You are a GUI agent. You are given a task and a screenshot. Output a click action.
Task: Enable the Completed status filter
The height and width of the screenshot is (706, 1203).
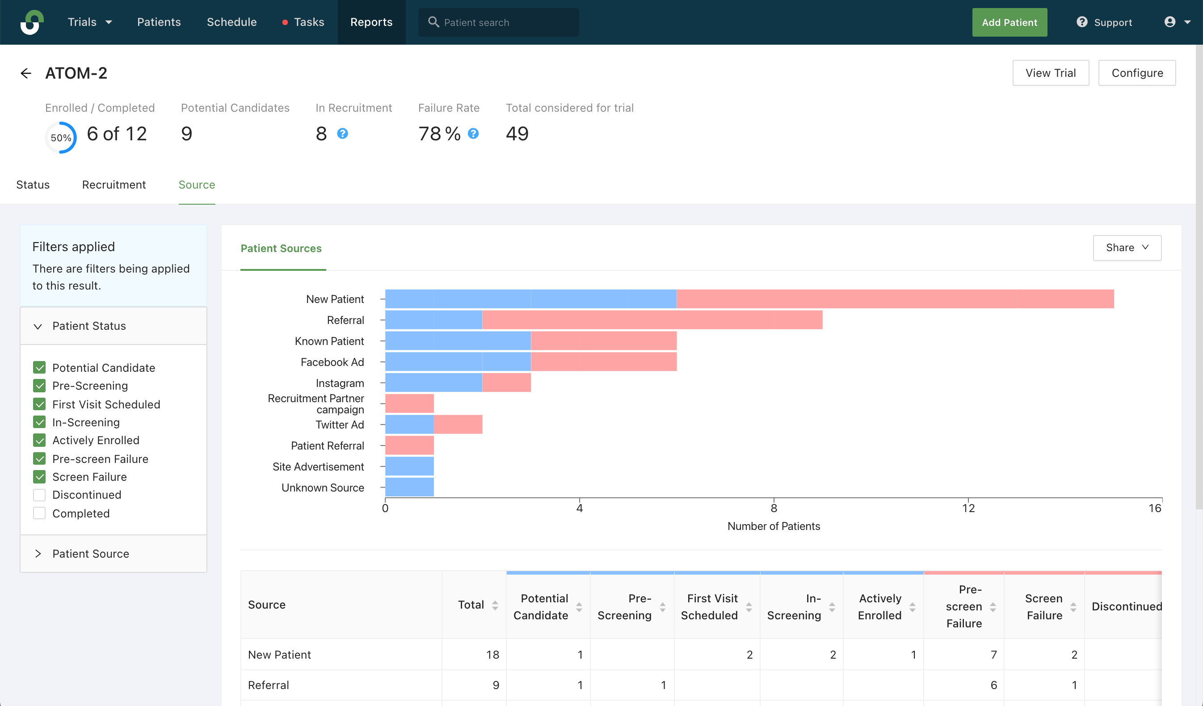(40, 513)
